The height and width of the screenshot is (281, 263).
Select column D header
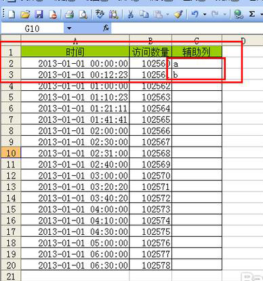[x=243, y=41]
